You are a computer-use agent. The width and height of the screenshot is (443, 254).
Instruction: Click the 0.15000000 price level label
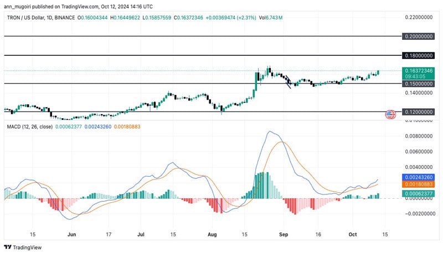(419, 83)
